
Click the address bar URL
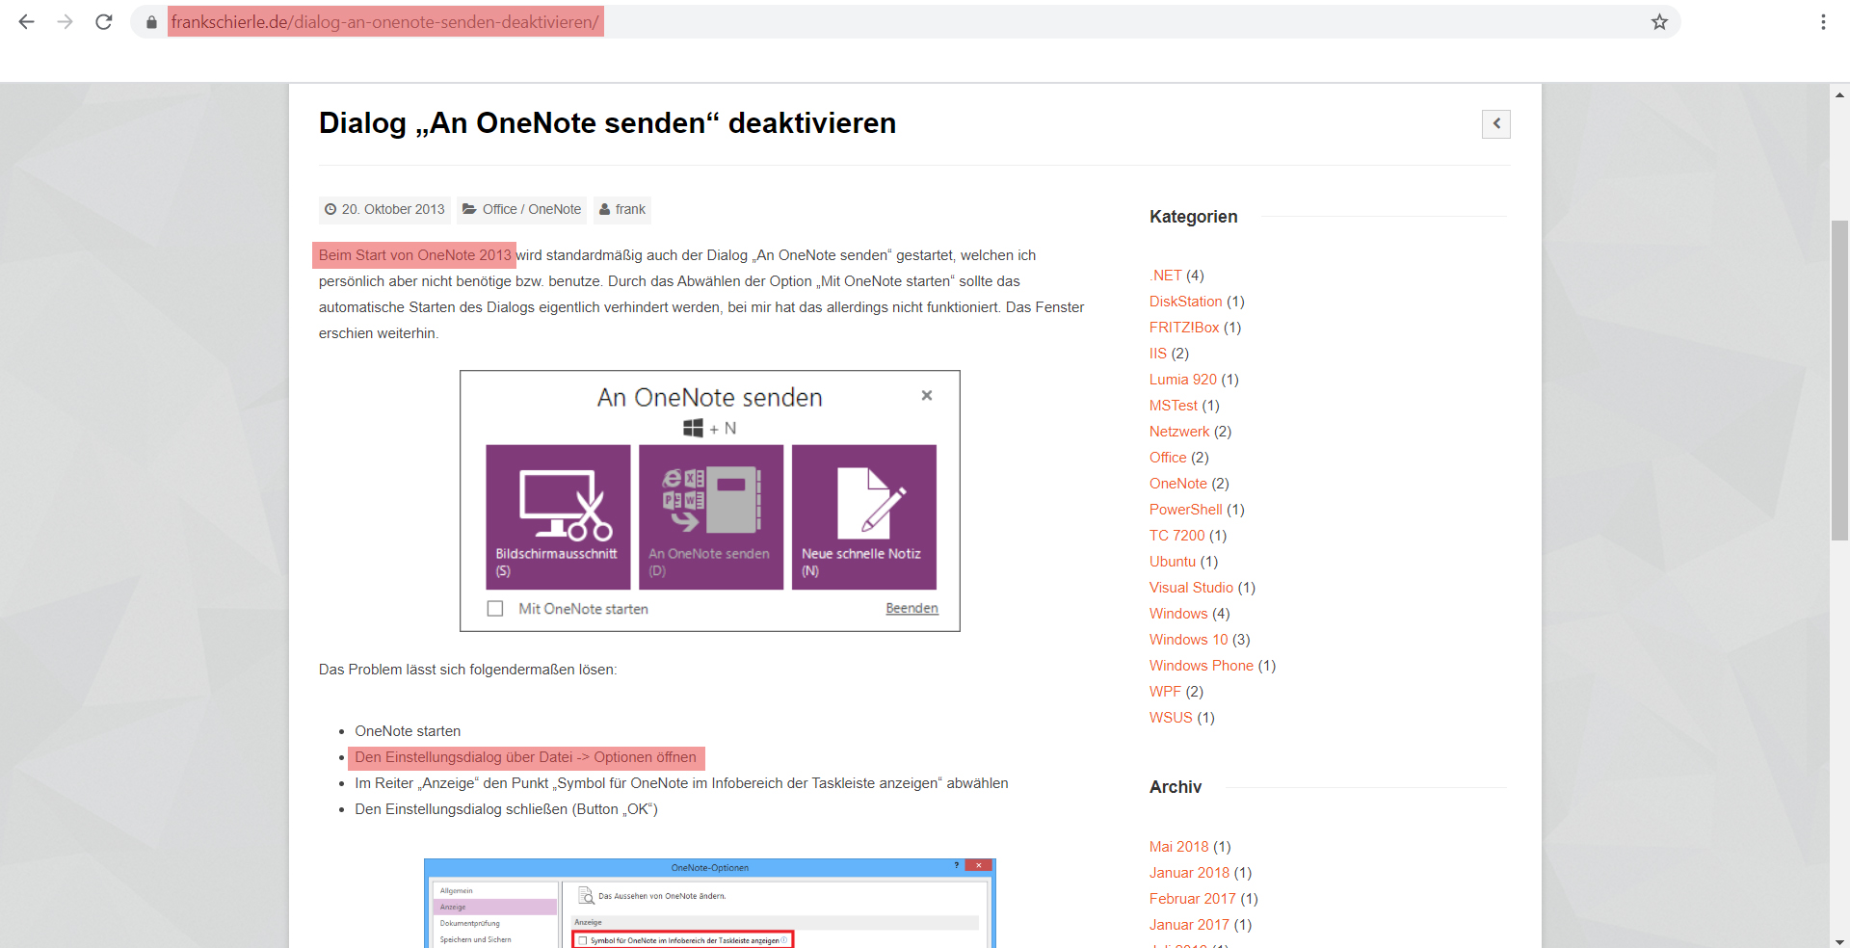click(x=385, y=21)
